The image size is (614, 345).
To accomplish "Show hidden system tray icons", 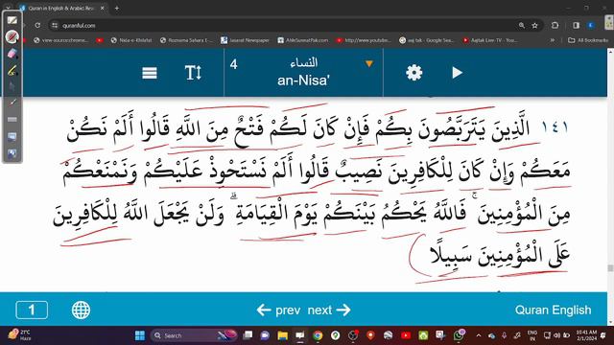I will [x=479, y=335].
